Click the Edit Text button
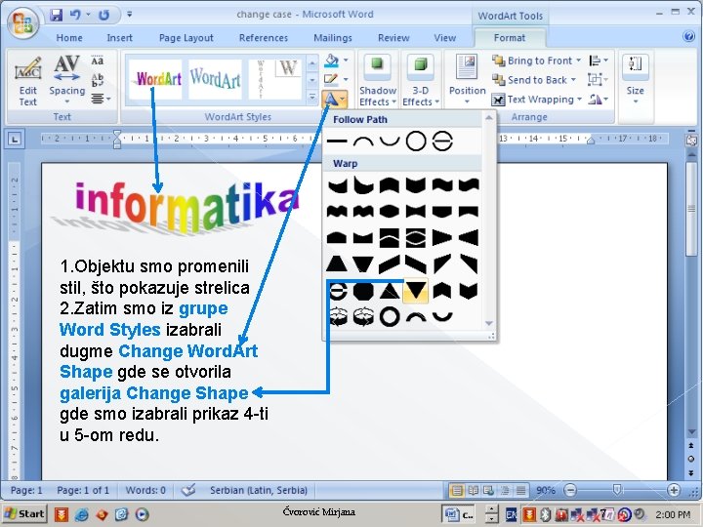 [27, 81]
